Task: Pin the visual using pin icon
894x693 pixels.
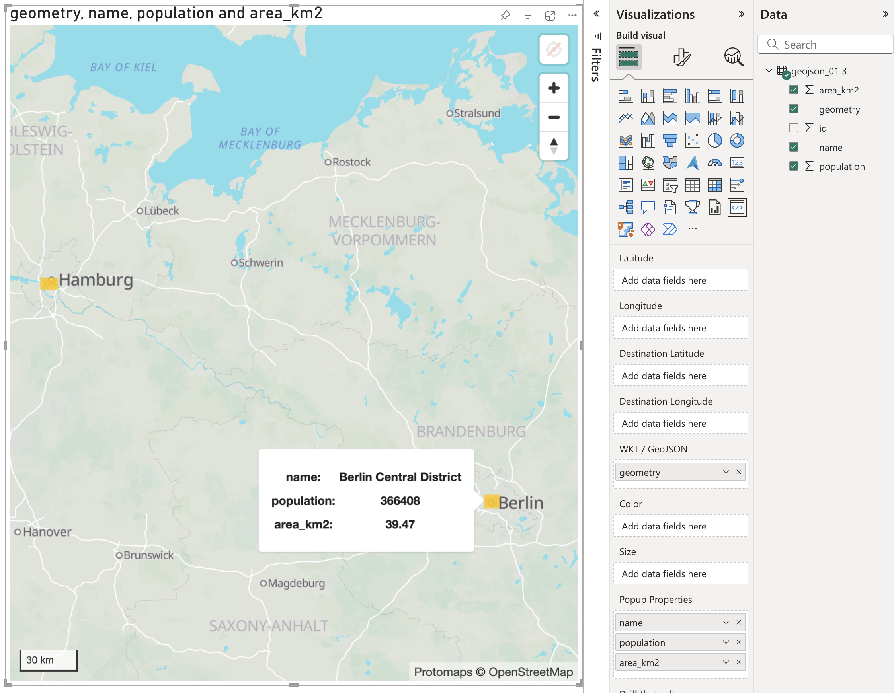Action: (505, 16)
